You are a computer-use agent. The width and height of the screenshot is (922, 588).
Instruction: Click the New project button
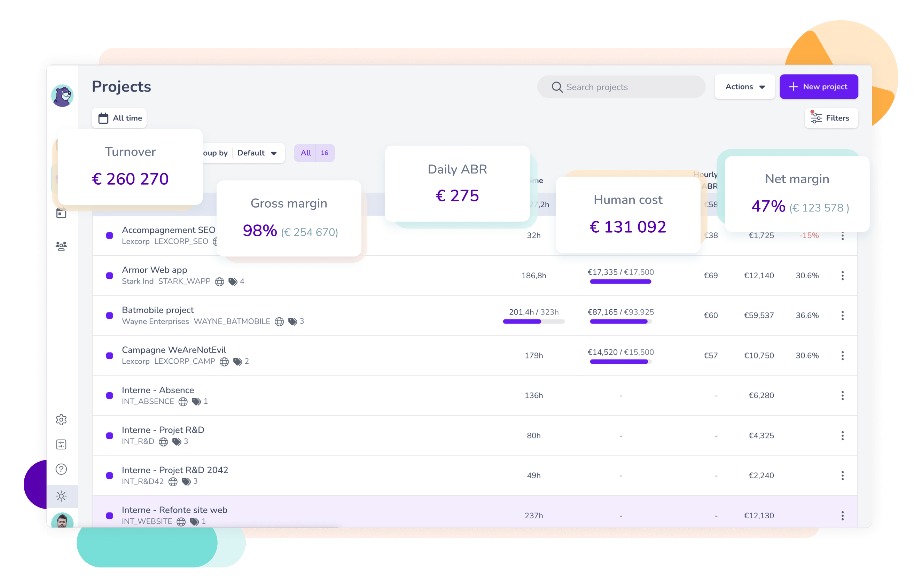819,87
